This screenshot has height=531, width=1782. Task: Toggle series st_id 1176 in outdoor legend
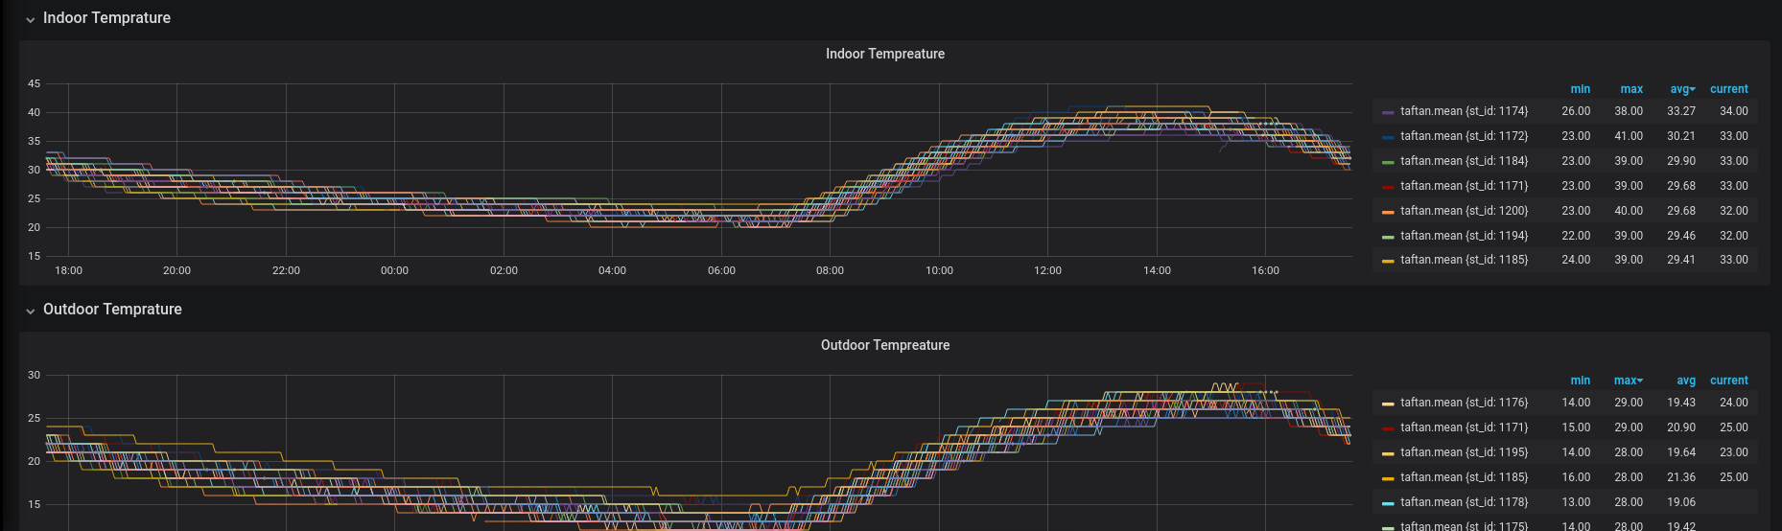1464,403
